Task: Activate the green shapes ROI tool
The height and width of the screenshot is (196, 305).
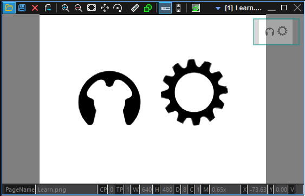Action: click(x=148, y=8)
